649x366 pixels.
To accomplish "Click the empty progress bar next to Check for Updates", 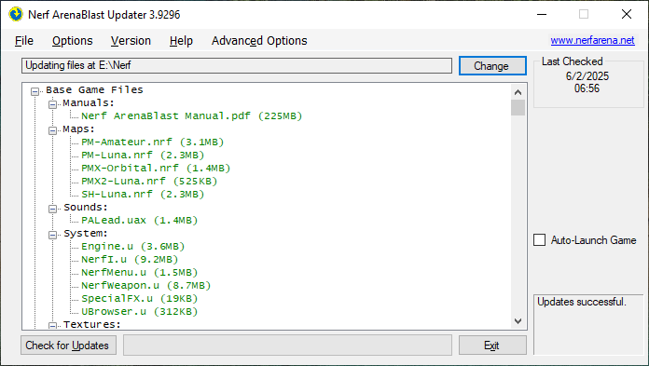I will tap(287, 346).
